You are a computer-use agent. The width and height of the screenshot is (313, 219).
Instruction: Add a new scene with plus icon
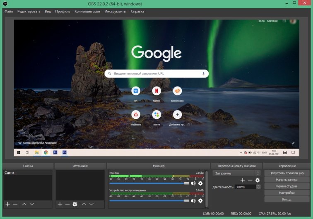coord(7,204)
